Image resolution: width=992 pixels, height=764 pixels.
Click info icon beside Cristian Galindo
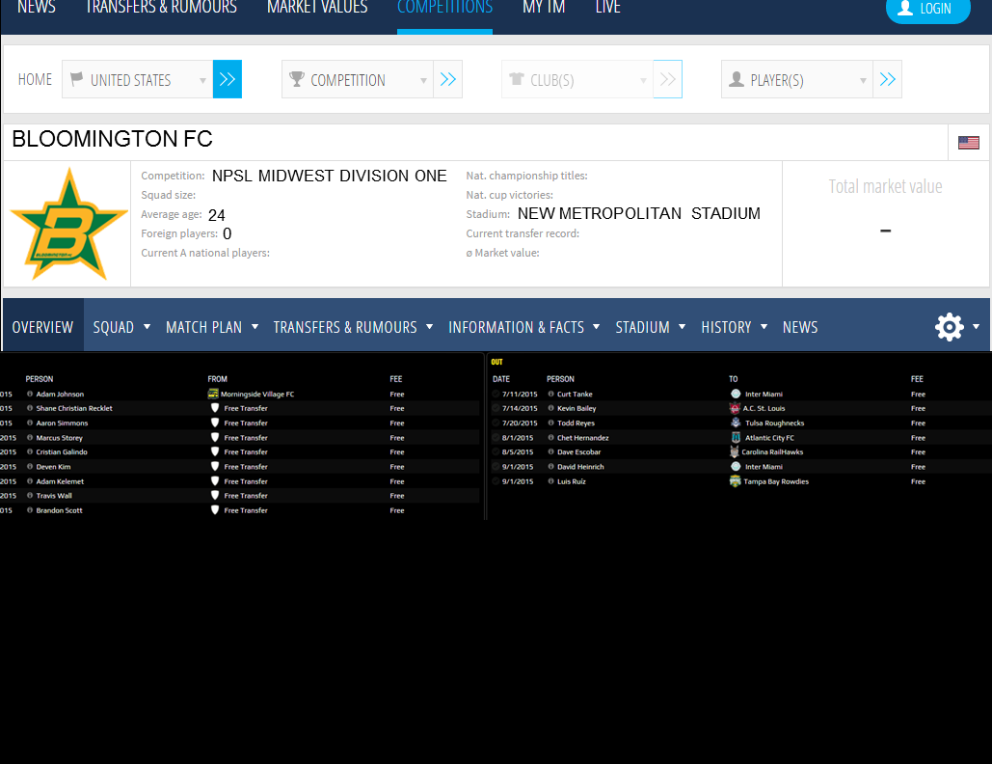click(30, 452)
